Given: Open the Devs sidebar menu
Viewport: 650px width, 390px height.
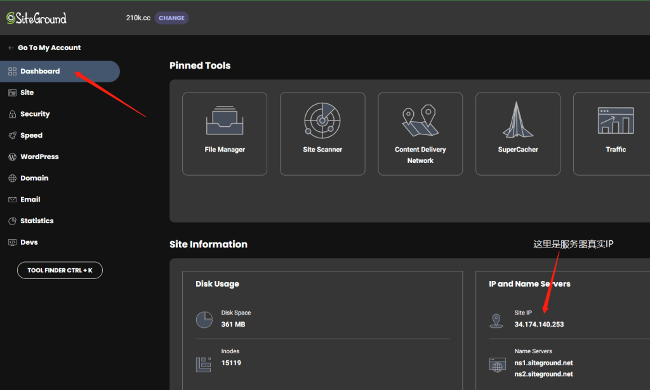Looking at the screenshot, I should [x=29, y=242].
